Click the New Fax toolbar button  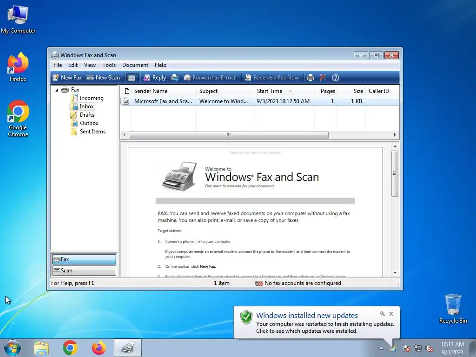[x=67, y=78]
